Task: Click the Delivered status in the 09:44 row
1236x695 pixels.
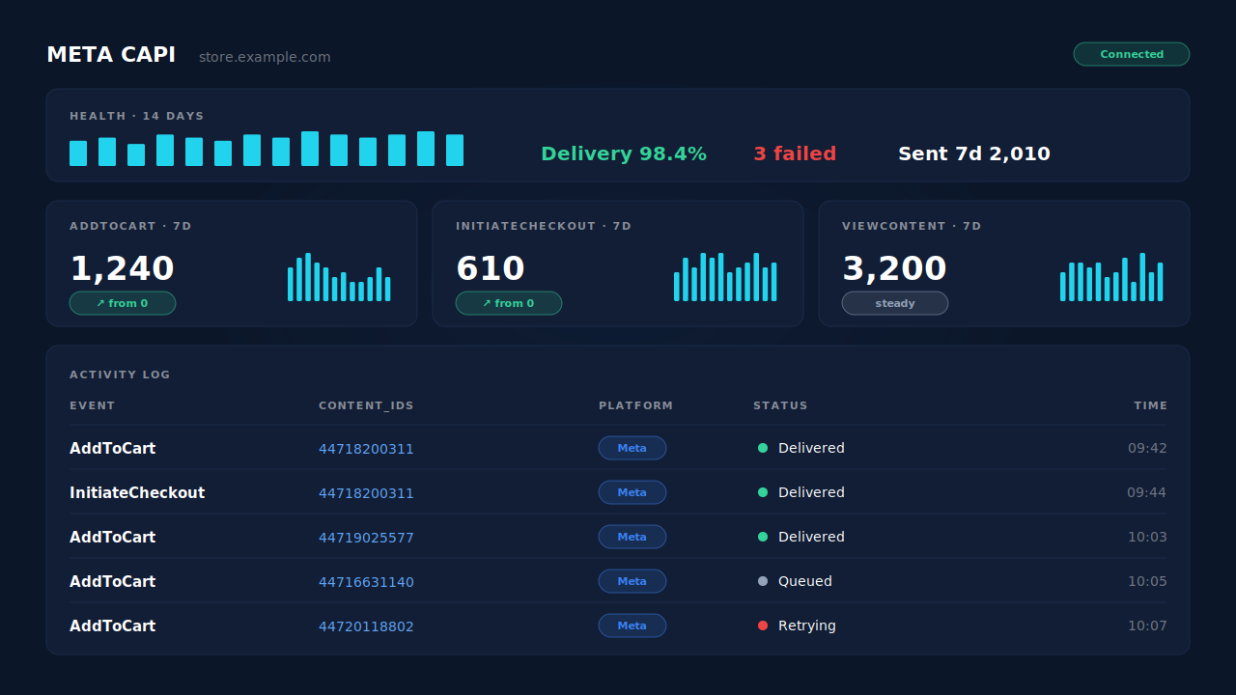Action: point(801,492)
